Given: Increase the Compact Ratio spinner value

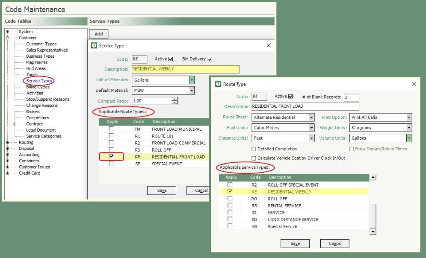Looking at the screenshot, I should pos(175,99).
